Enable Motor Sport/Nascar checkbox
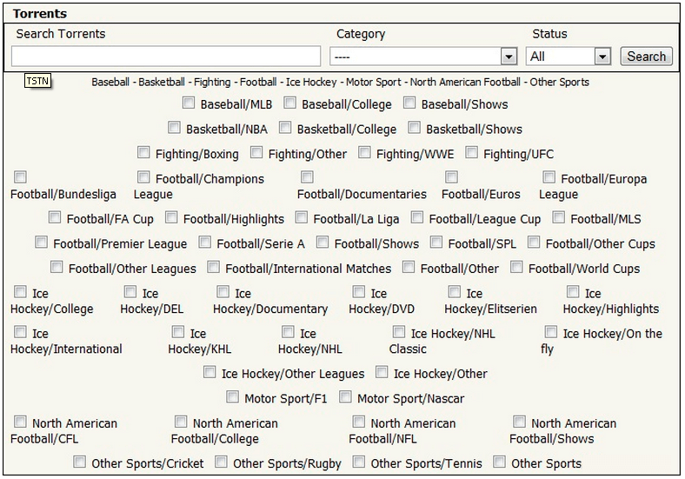Image resolution: width=685 pixels, height=479 pixels. [345, 396]
